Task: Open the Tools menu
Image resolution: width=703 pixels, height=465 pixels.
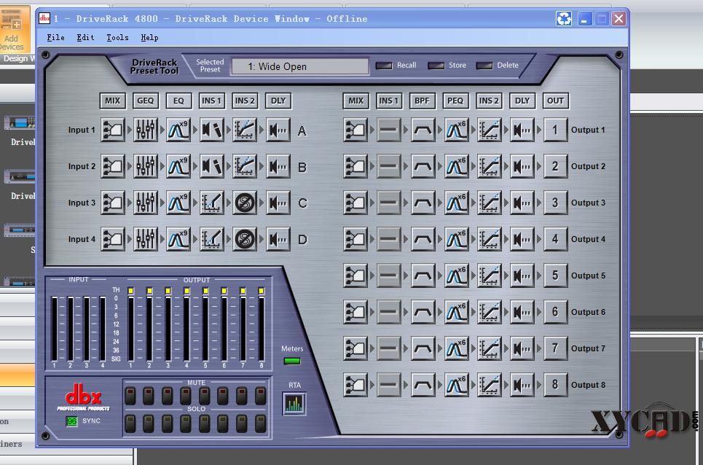Action: (x=117, y=38)
